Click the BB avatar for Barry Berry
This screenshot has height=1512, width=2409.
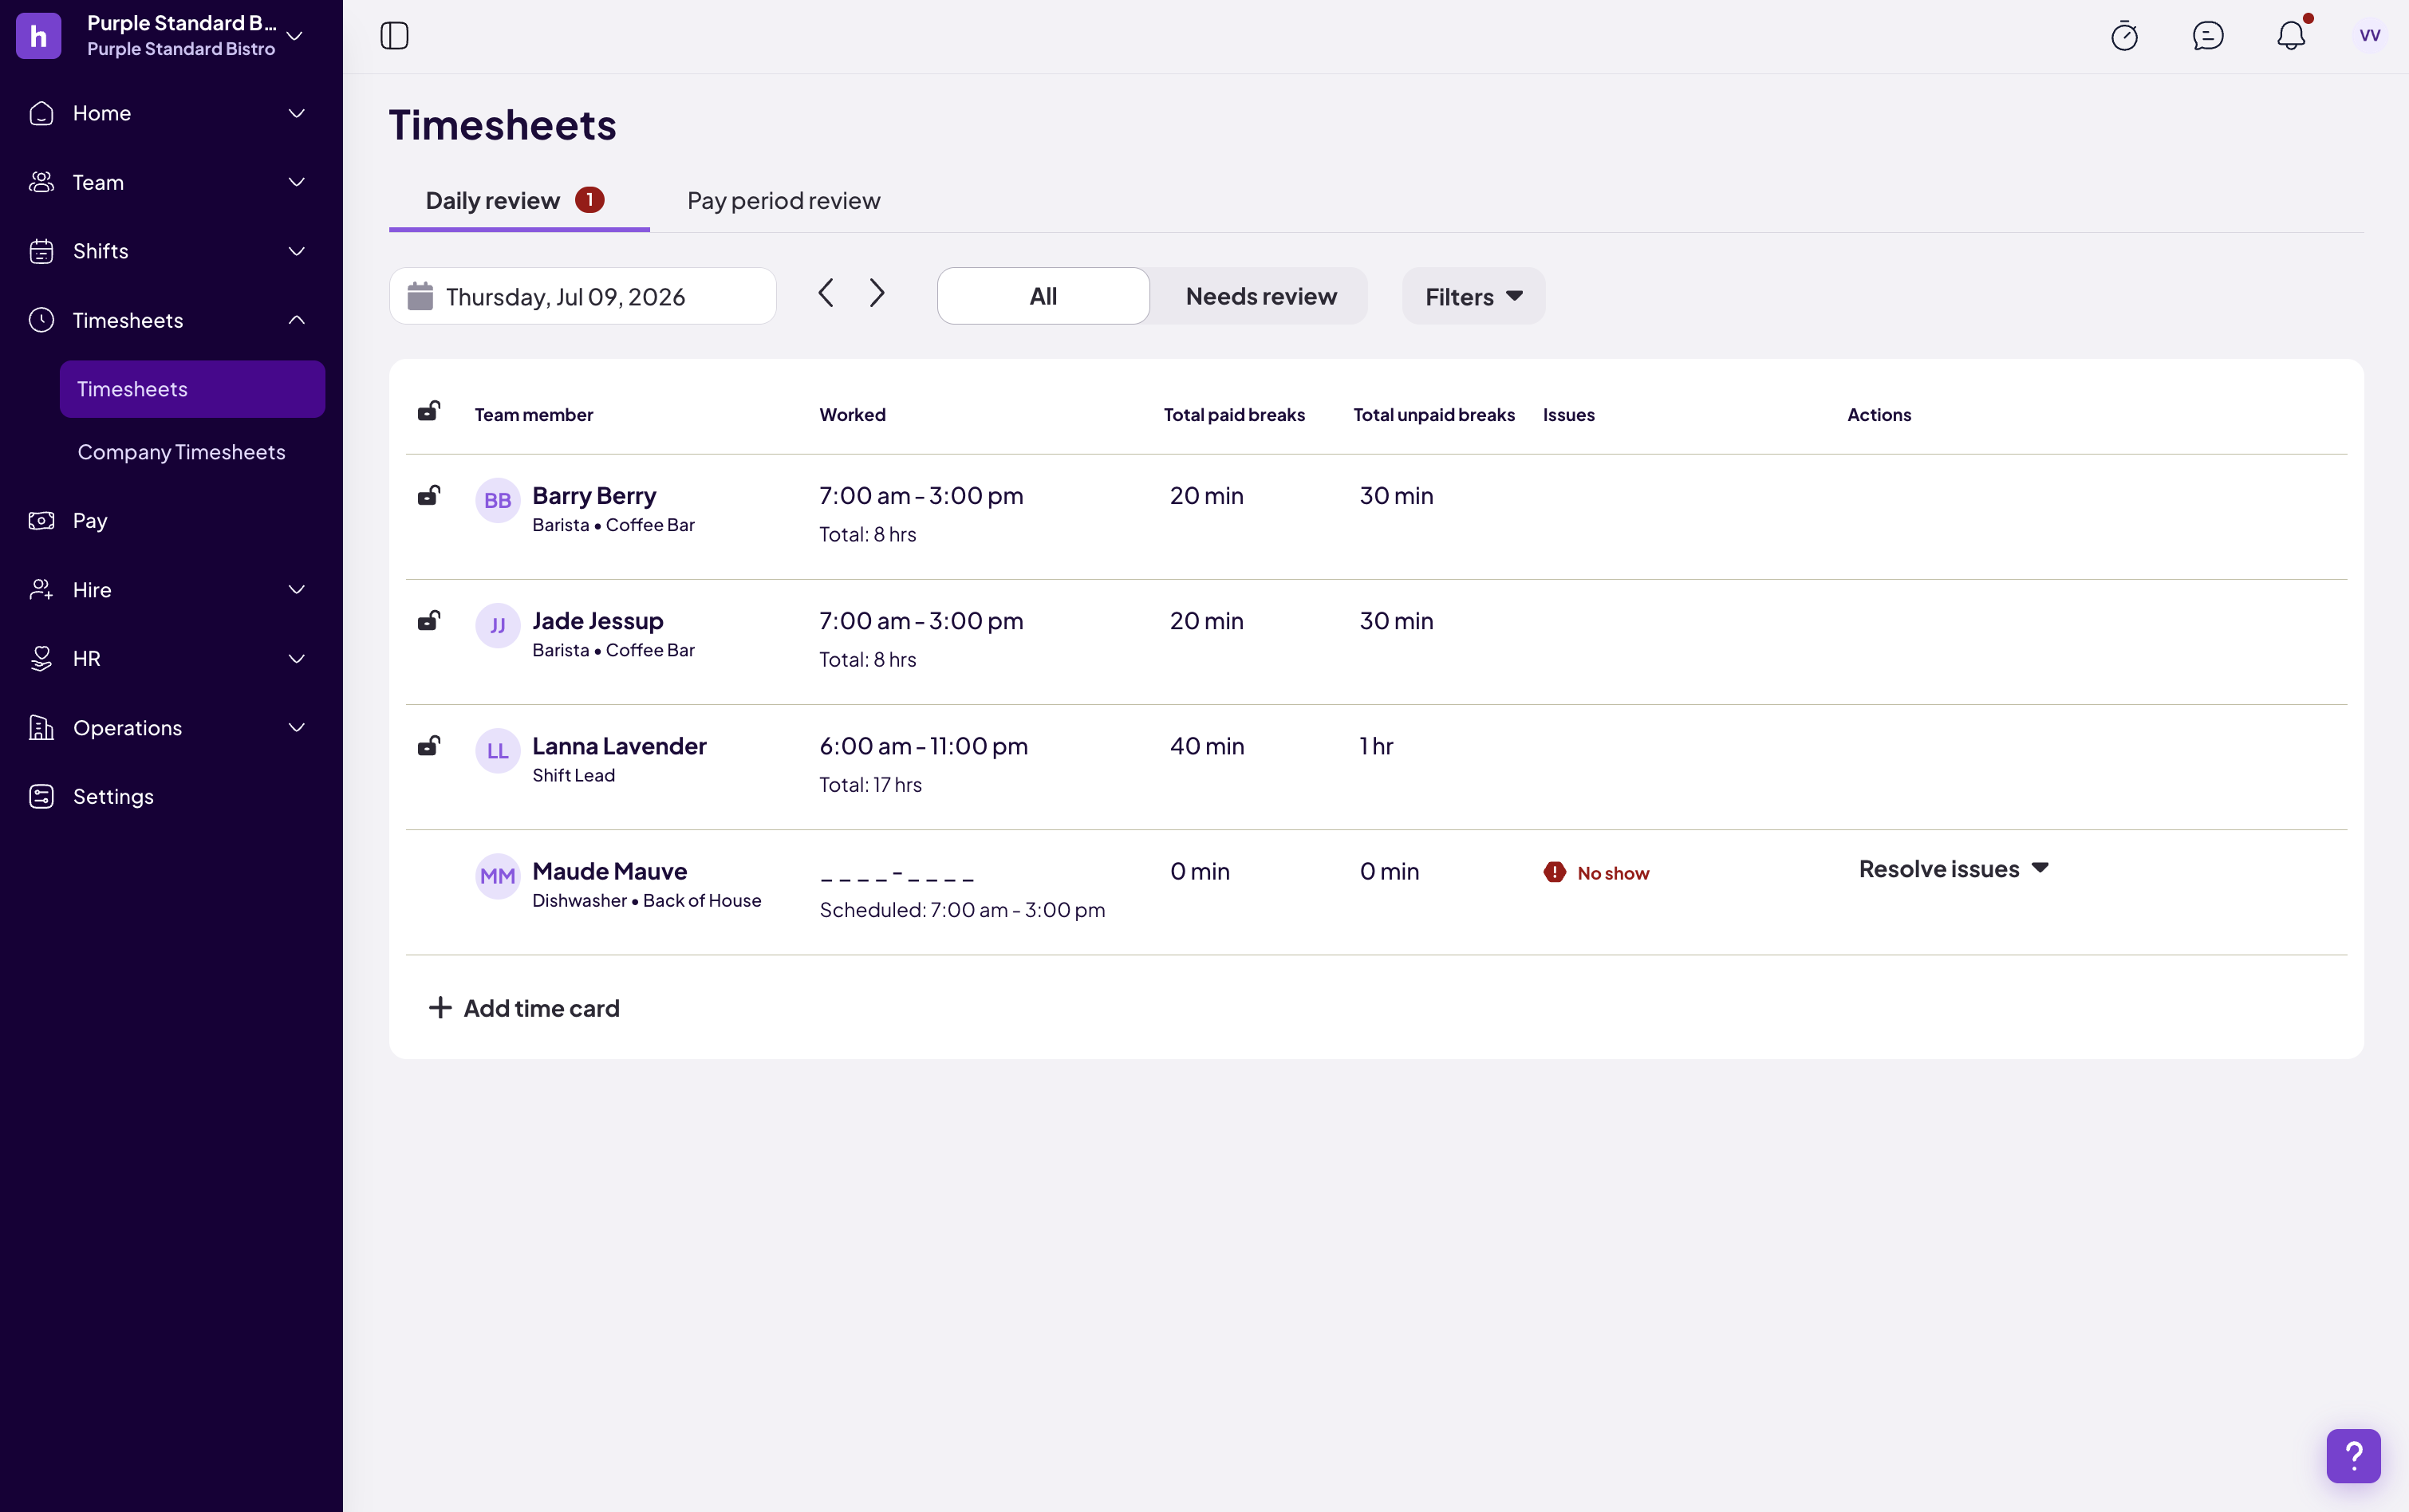(x=497, y=500)
